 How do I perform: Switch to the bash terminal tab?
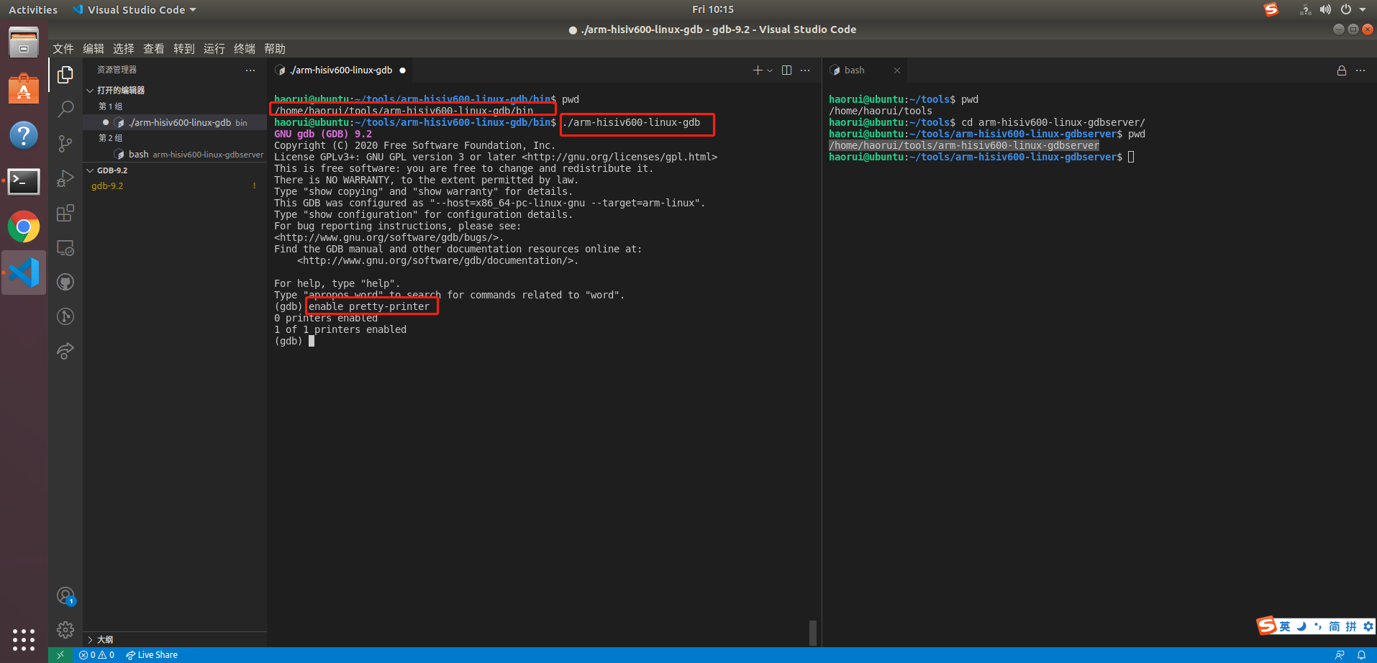click(x=863, y=70)
